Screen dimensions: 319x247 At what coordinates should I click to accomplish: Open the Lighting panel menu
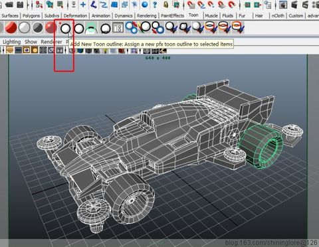tap(11, 42)
